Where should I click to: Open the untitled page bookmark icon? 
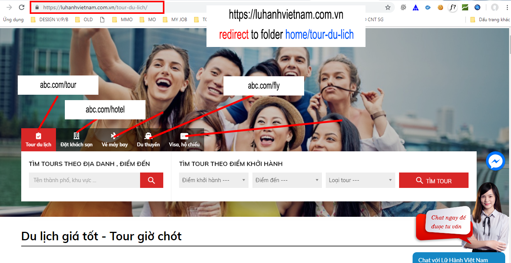(x=102, y=20)
